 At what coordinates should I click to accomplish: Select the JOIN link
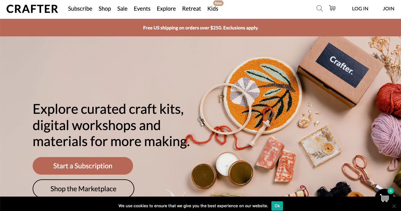pos(388,9)
